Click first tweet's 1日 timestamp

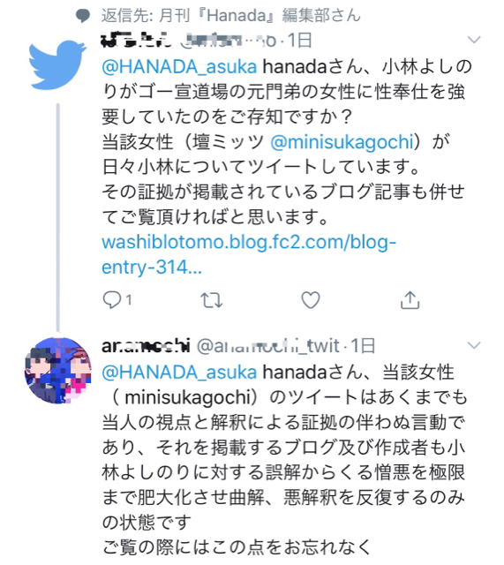299,41
